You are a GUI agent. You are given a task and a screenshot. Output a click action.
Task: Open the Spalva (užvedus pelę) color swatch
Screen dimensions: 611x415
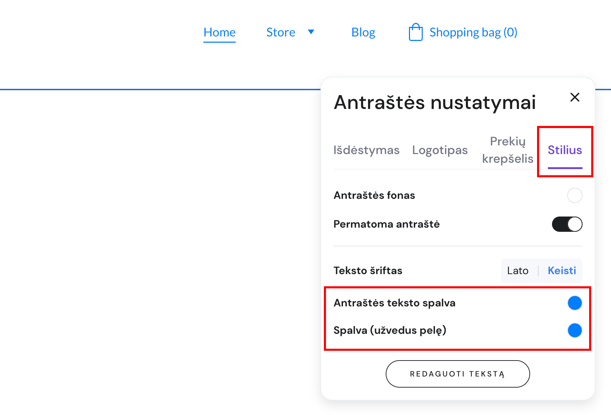click(x=575, y=330)
